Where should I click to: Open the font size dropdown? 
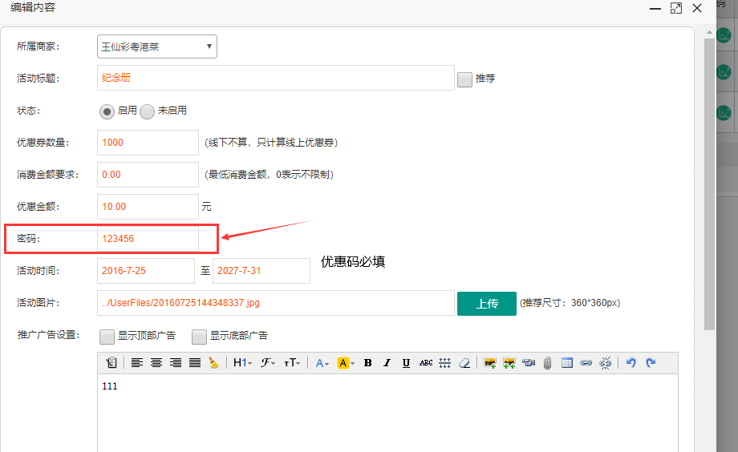(x=292, y=363)
